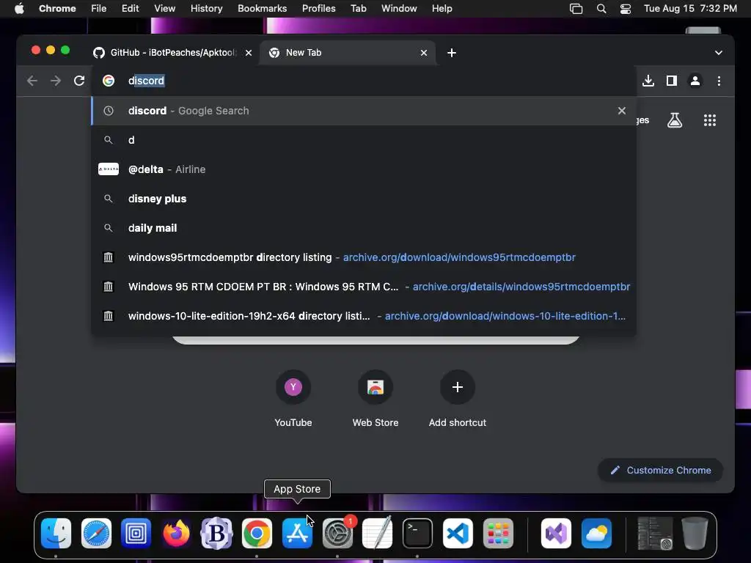Open windows95rtmcdoemptbr directory listing suggestion
The width and height of the screenshot is (751, 563).
[364, 257]
